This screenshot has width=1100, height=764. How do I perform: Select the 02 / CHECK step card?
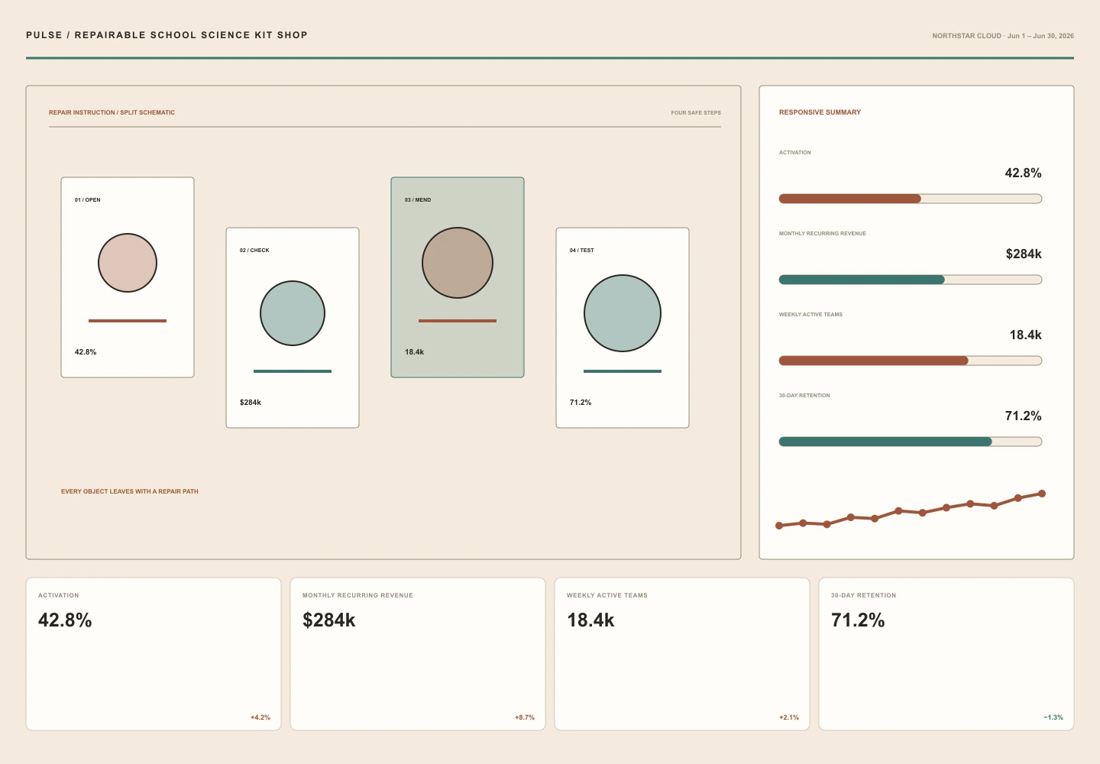[293, 328]
